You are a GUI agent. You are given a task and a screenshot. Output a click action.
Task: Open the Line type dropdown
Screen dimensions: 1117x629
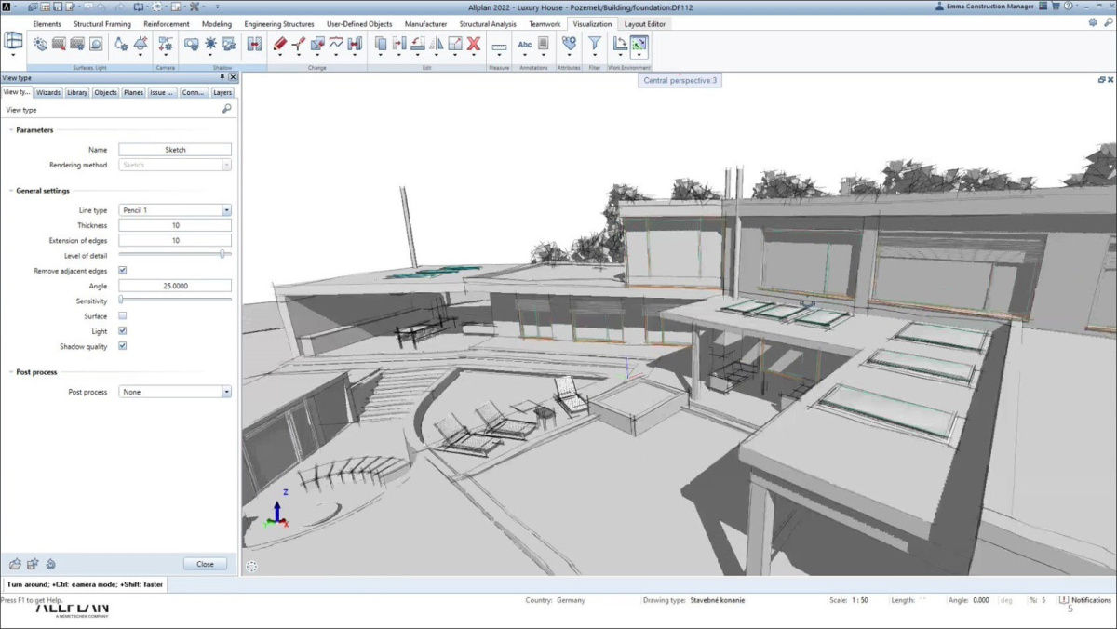[226, 210]
